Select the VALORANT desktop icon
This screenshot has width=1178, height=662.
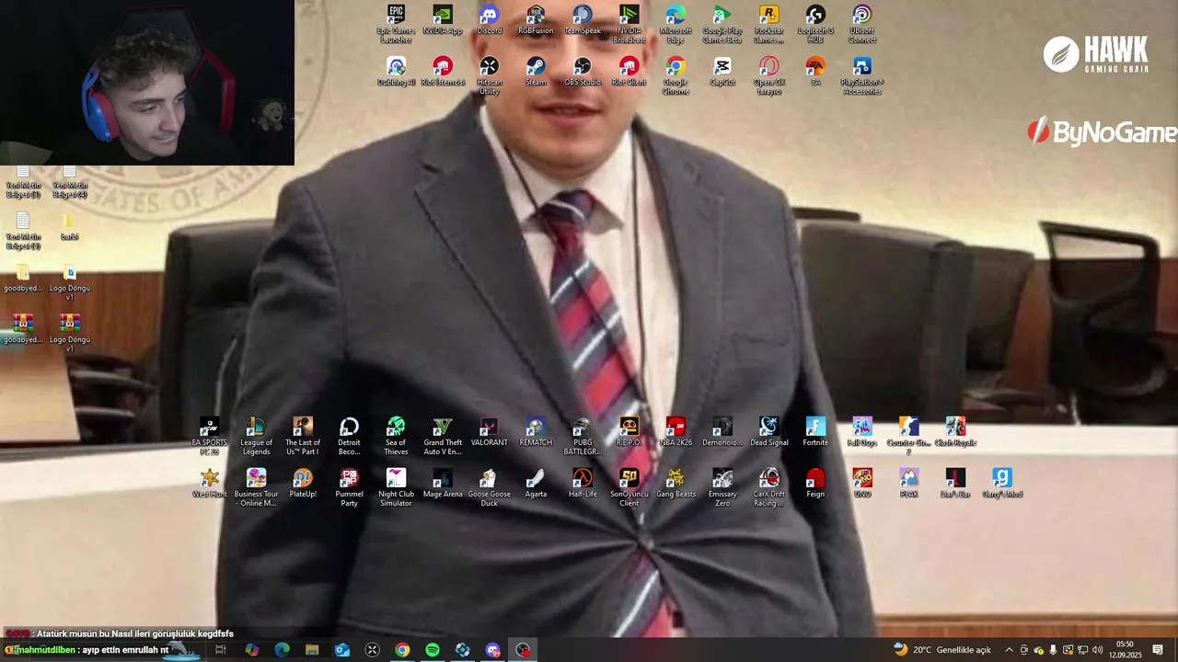click(490, 432)
